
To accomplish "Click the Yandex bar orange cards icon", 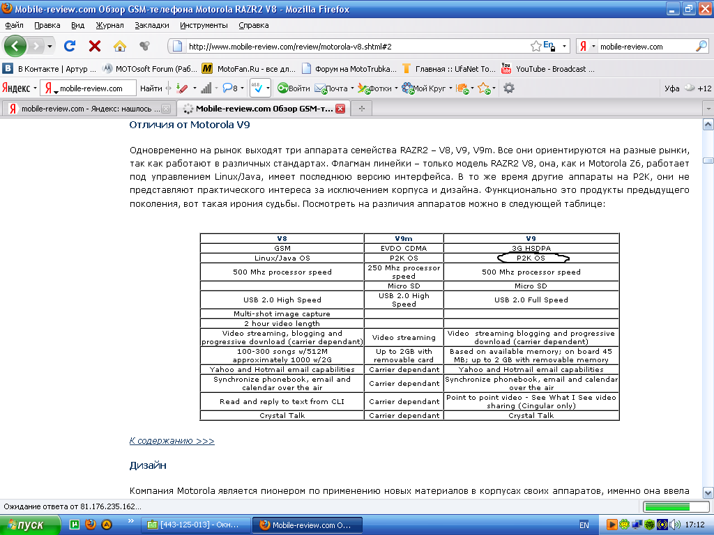I will 462,88.
